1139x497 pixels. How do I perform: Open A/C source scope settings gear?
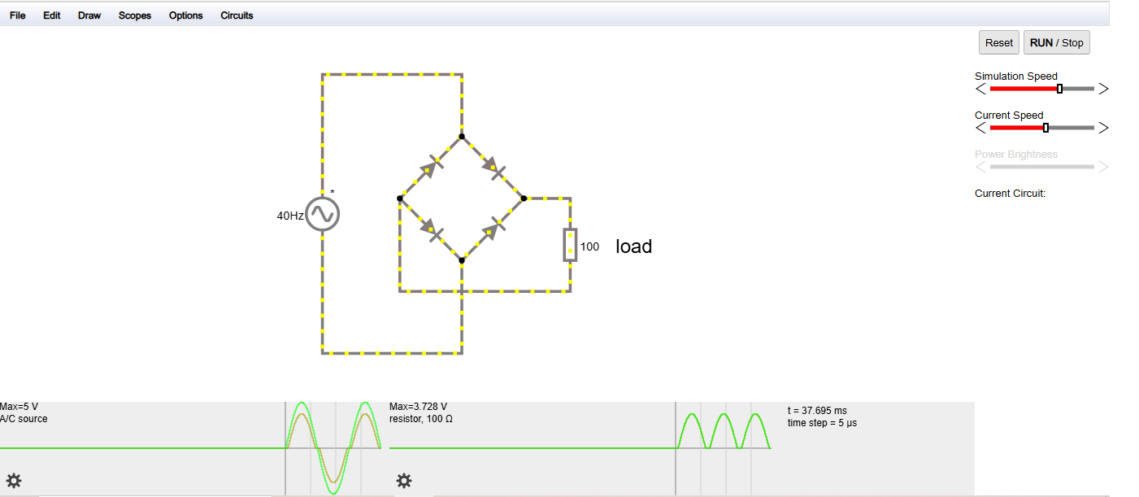point(14,481)
